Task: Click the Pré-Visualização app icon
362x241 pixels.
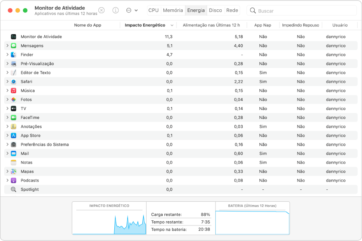Action: (14, 64)
